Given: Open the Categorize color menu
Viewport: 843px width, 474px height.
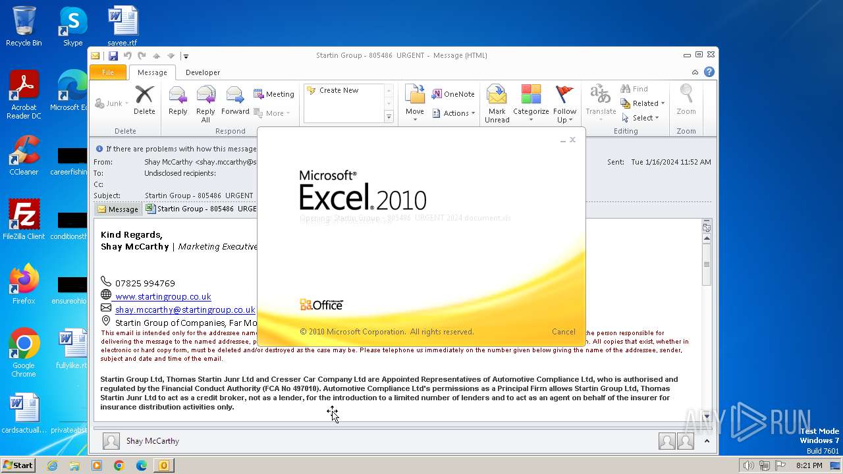Looking at the screenshot, I should coord(531,104).
